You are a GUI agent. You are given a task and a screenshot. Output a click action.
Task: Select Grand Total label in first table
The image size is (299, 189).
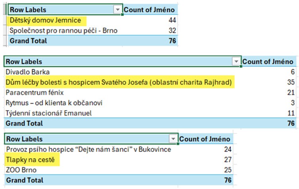[29, 41]
